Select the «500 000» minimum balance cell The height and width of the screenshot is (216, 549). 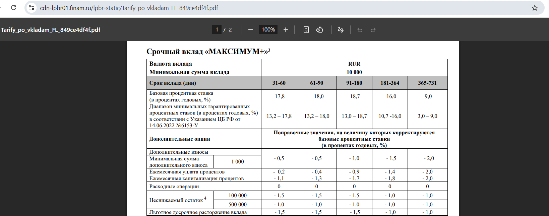point(238,205)
